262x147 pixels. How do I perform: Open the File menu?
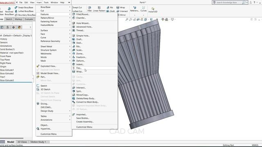[x=21, y=2]
